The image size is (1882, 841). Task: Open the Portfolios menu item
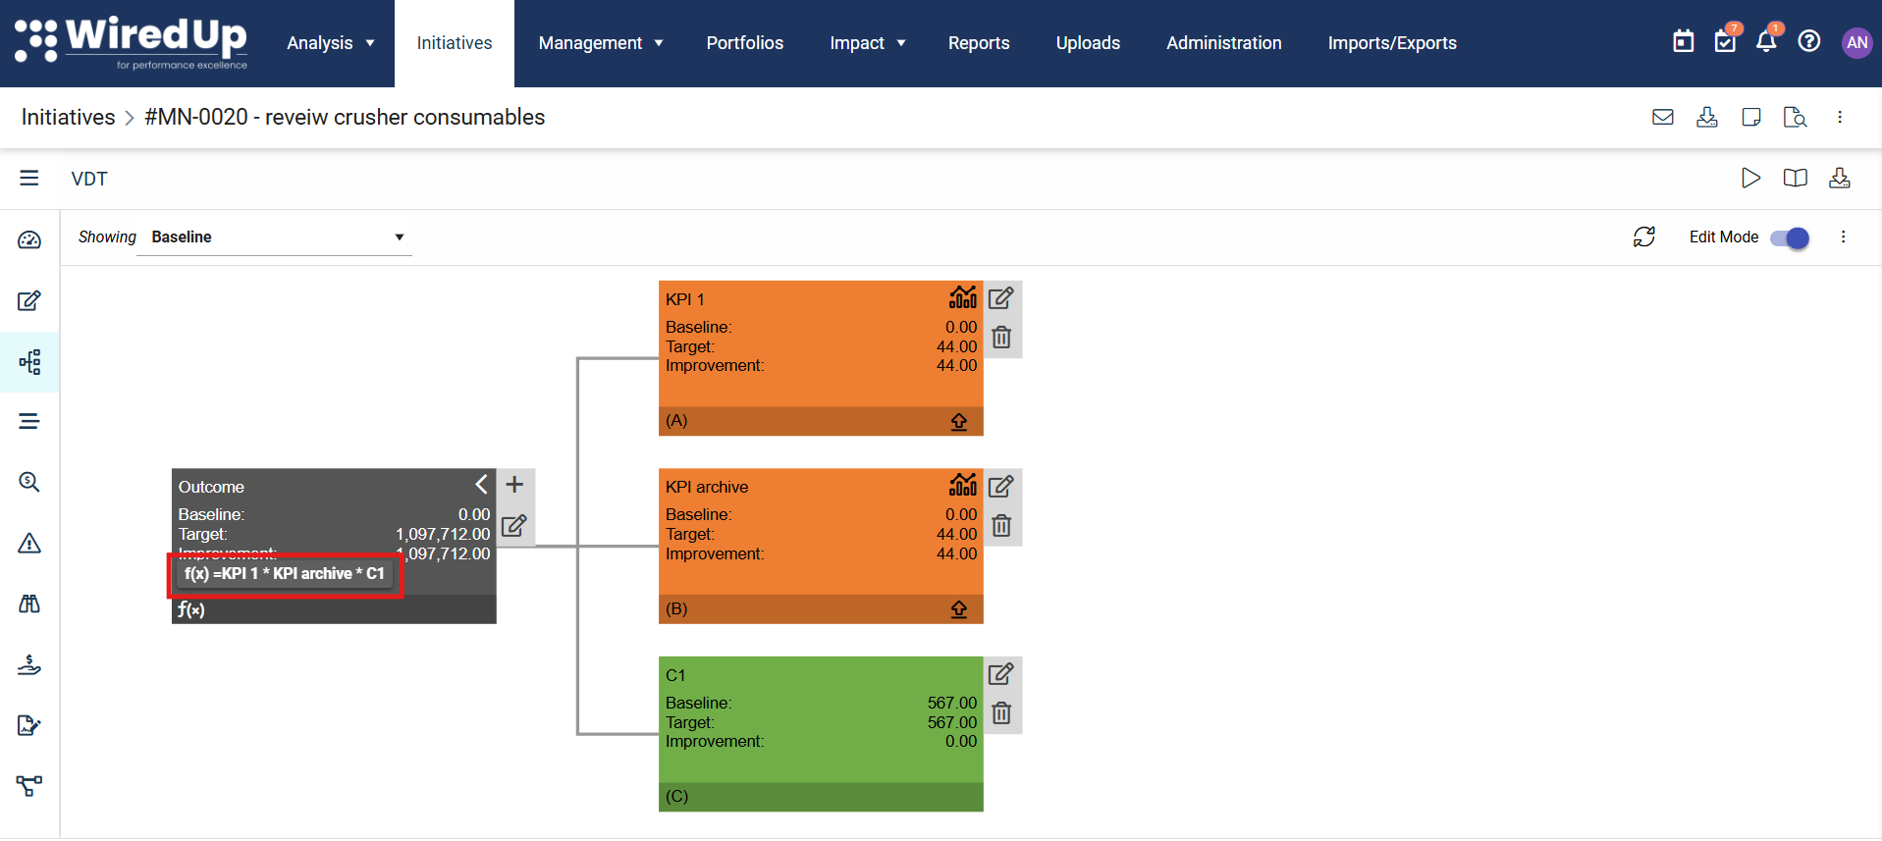(x=745, y=43)
